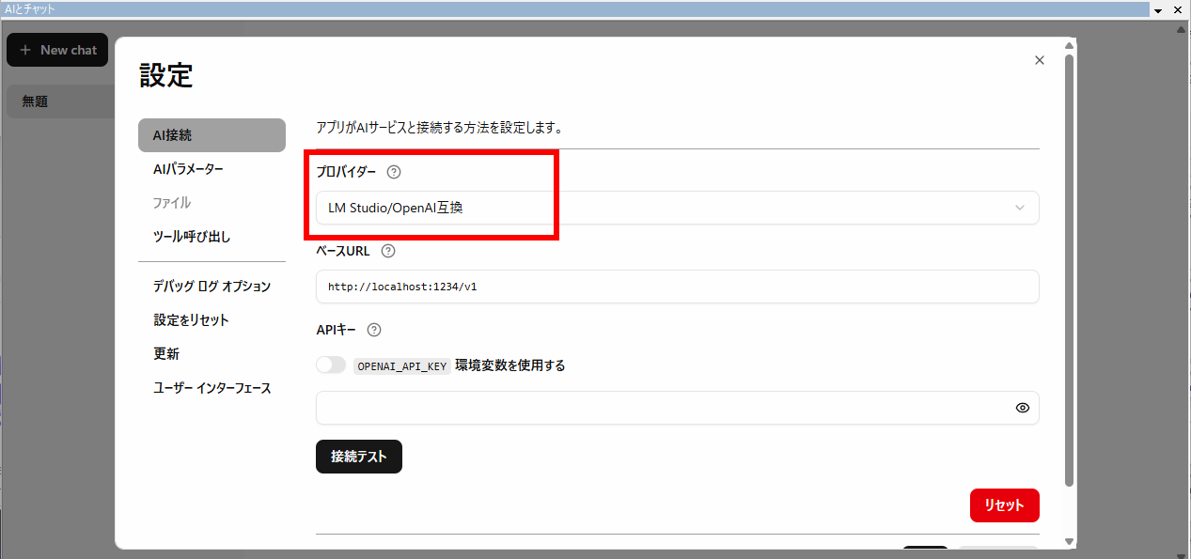This screenshot has width=1191, height=559.
Task: Close the AIとチャット panel
Action: 1176,9
